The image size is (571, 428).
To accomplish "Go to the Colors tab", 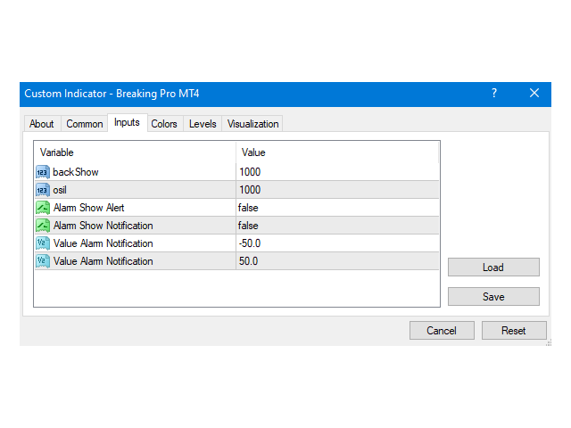I will coord(164,124).
